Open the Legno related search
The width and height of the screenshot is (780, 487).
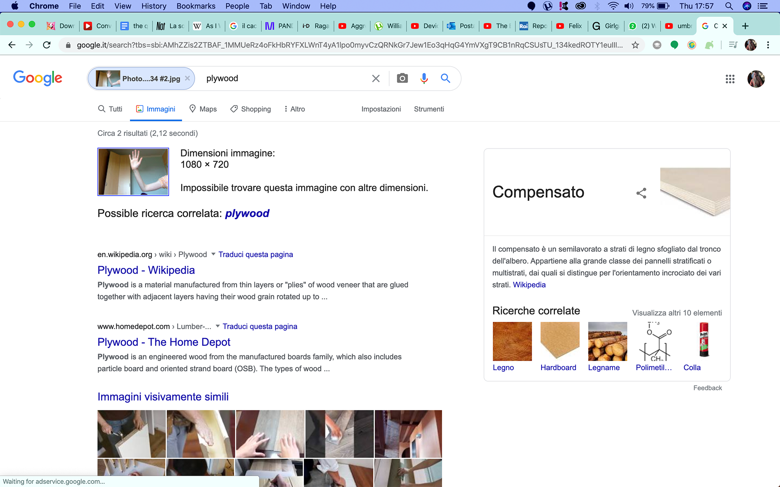click(512, 347)
